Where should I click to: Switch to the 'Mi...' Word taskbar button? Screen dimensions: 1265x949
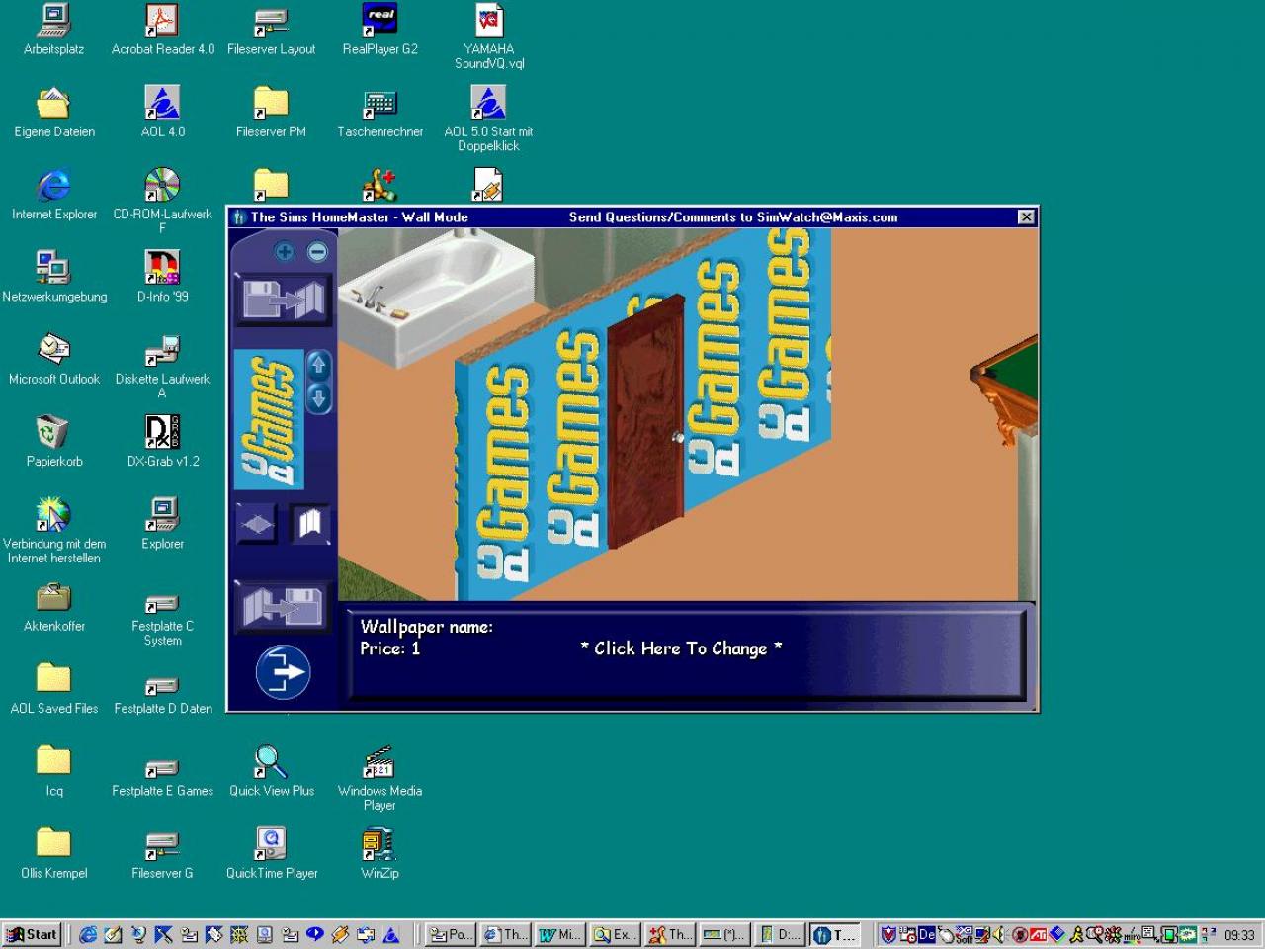[x=560, y=934]
